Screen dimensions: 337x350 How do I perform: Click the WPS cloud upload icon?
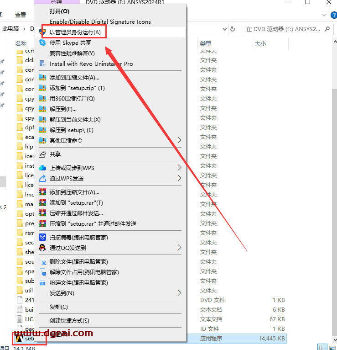[42, 168]
